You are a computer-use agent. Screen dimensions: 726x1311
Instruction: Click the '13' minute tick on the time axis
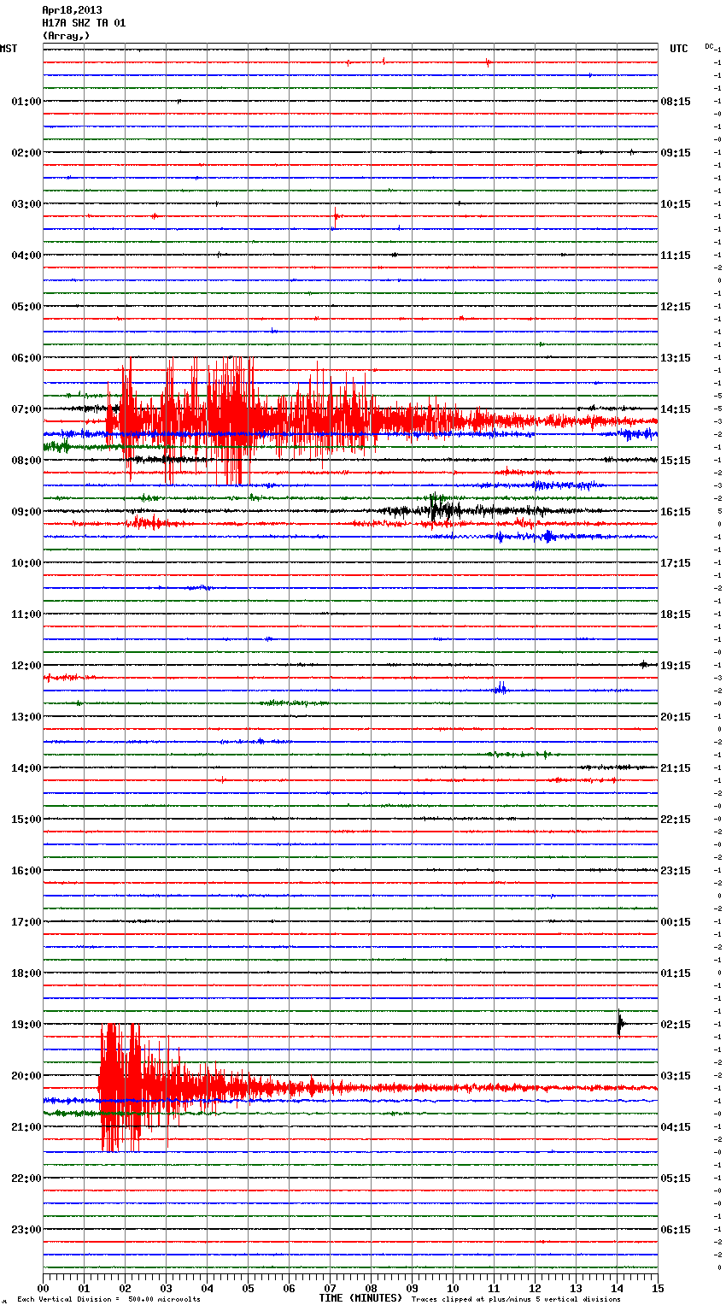(x=576, y=1288)
